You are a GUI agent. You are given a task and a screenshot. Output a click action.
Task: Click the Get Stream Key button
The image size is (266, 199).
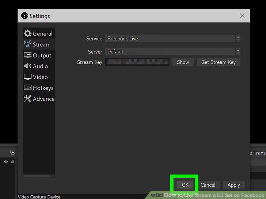click(218, 62)
